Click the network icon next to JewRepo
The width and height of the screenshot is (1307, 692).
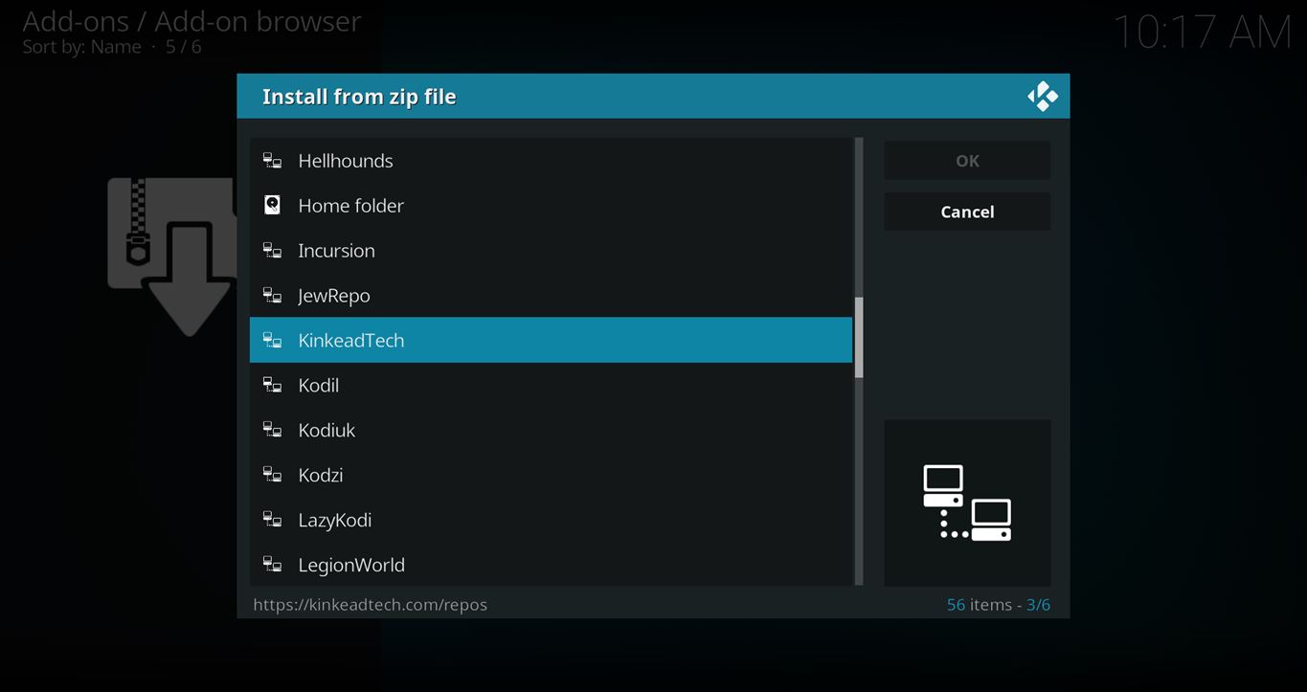pyautogui.click(x=273, y=296)
